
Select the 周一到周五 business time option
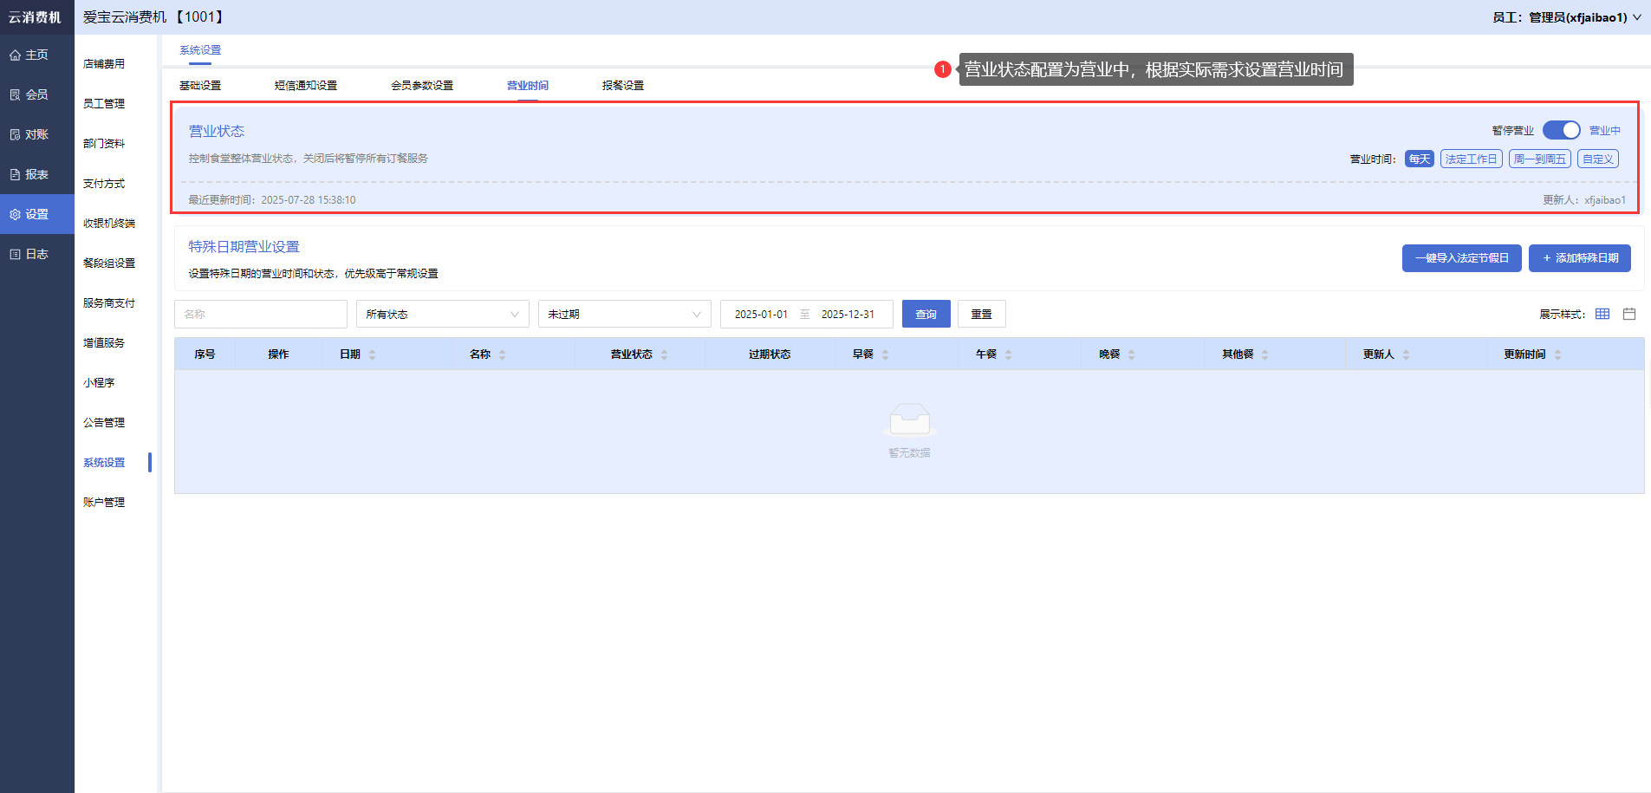click(x=1539, y=159)
